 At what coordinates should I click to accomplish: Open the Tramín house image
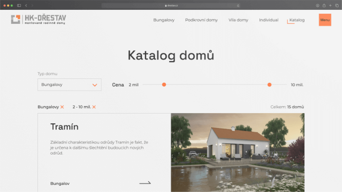tap(238, 152)
